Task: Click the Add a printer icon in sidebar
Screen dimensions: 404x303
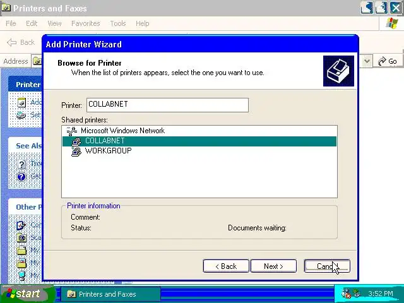Action: pos(21,102)
